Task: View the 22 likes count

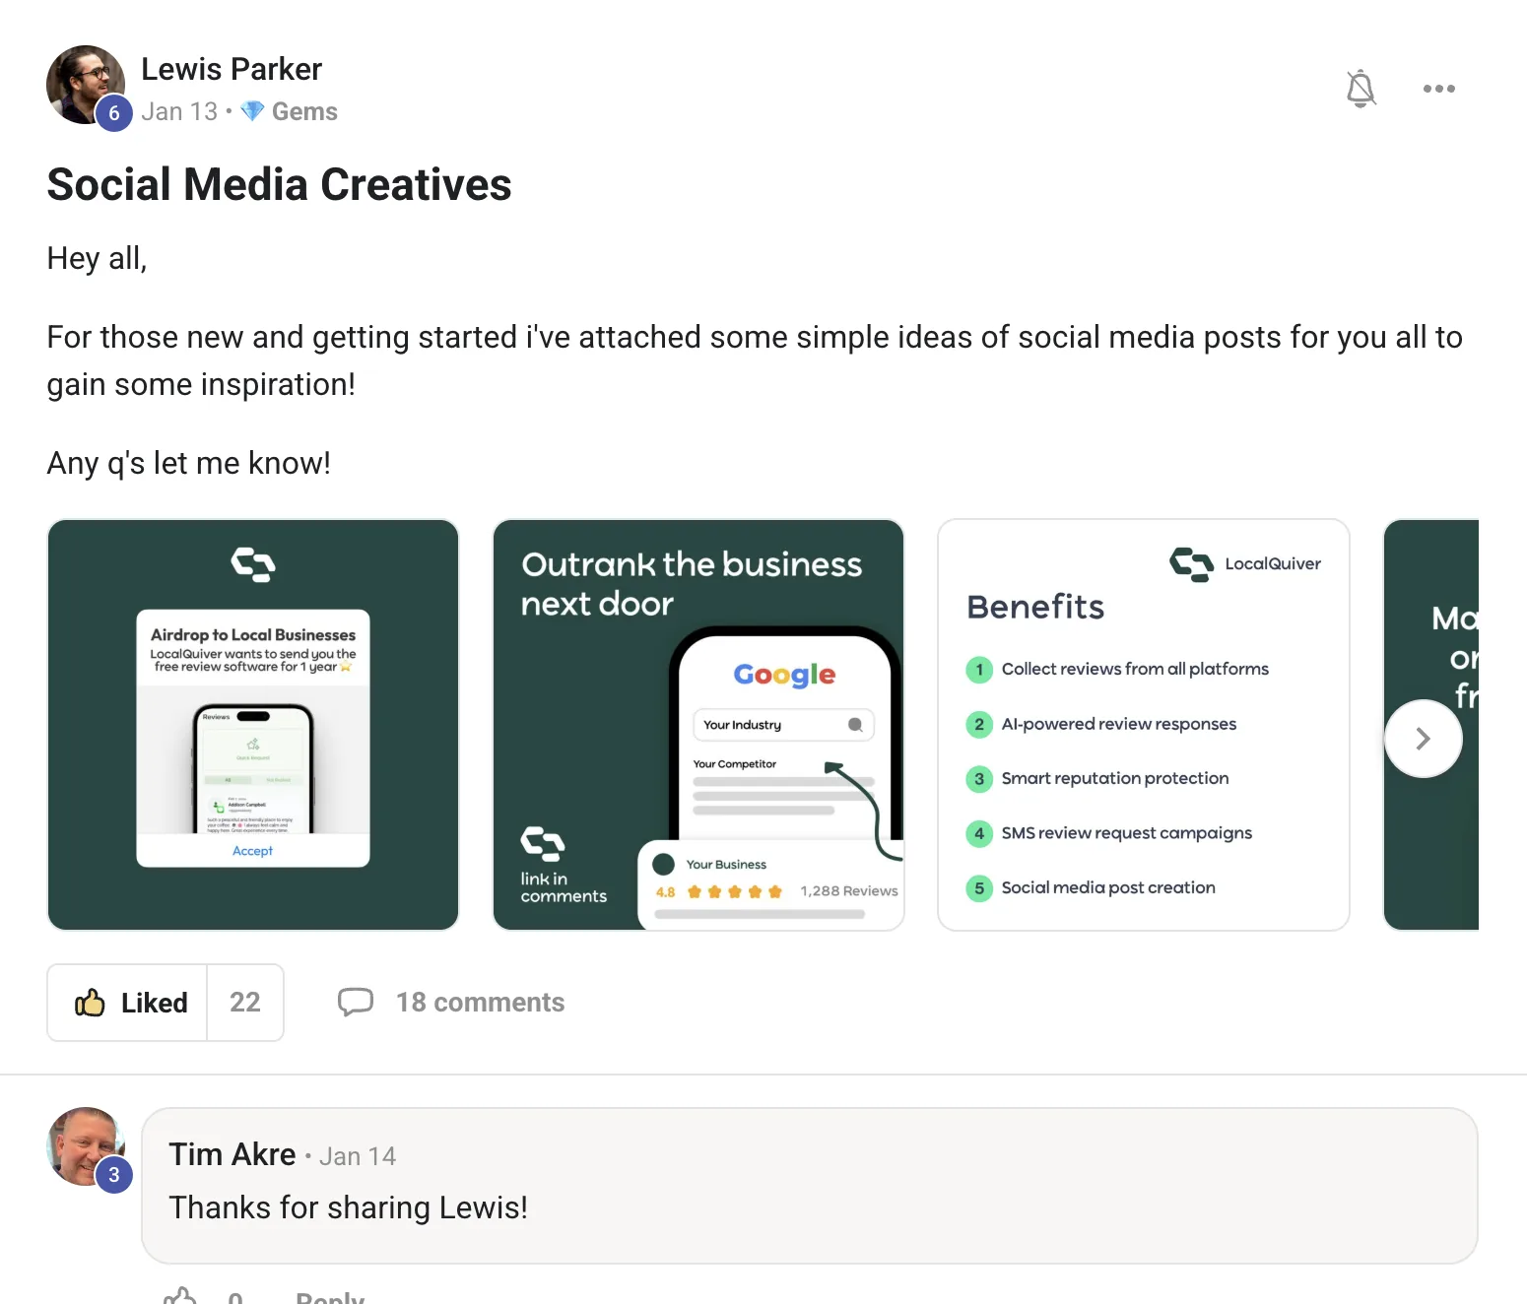Action: pyautogui.click(x=245, y=1003)
